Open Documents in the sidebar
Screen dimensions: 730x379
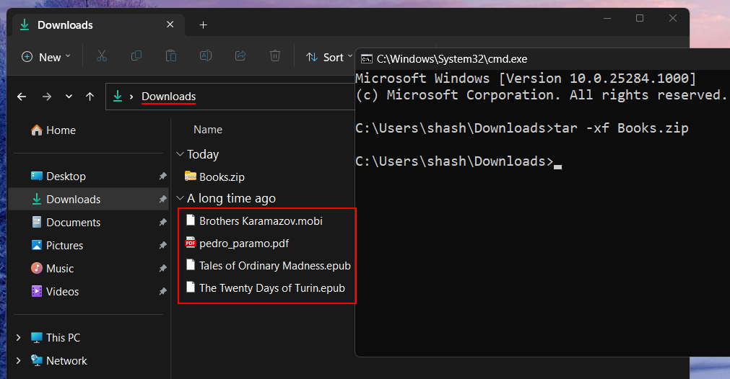[73, 223]
